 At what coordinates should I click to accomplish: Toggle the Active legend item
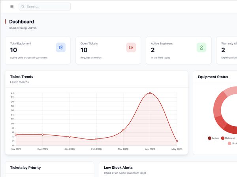tap(213, 138)
